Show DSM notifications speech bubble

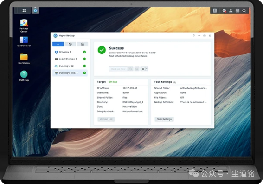pos(224,11)
